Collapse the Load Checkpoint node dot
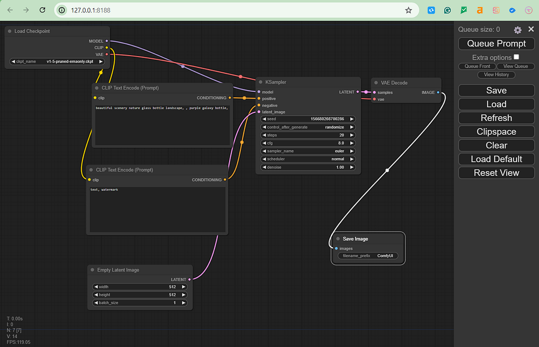The image size is (539, 347). [10, 31]
